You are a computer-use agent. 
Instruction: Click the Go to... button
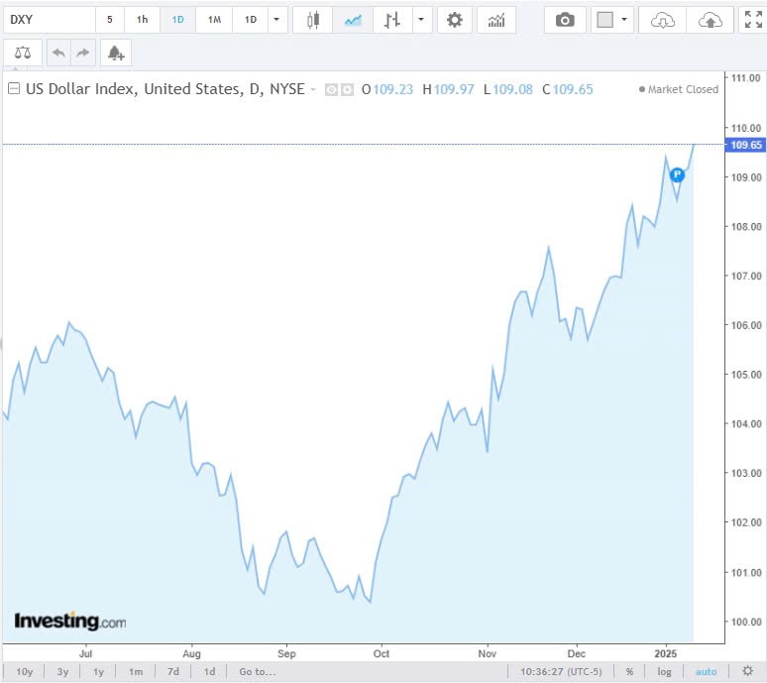258,671
